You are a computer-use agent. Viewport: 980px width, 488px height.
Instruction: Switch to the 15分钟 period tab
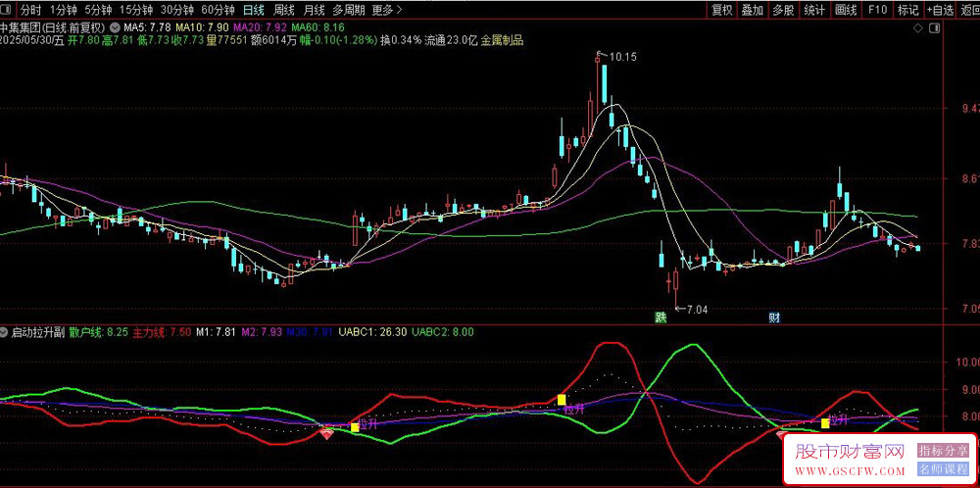(x=135, y=10)
